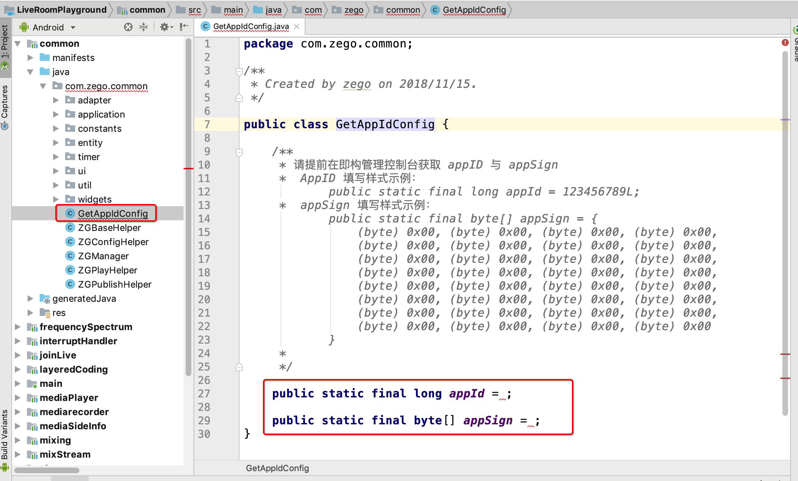Screen dimensions: 798x481
Task: Expand the adapter package
Action: (56, 100)
